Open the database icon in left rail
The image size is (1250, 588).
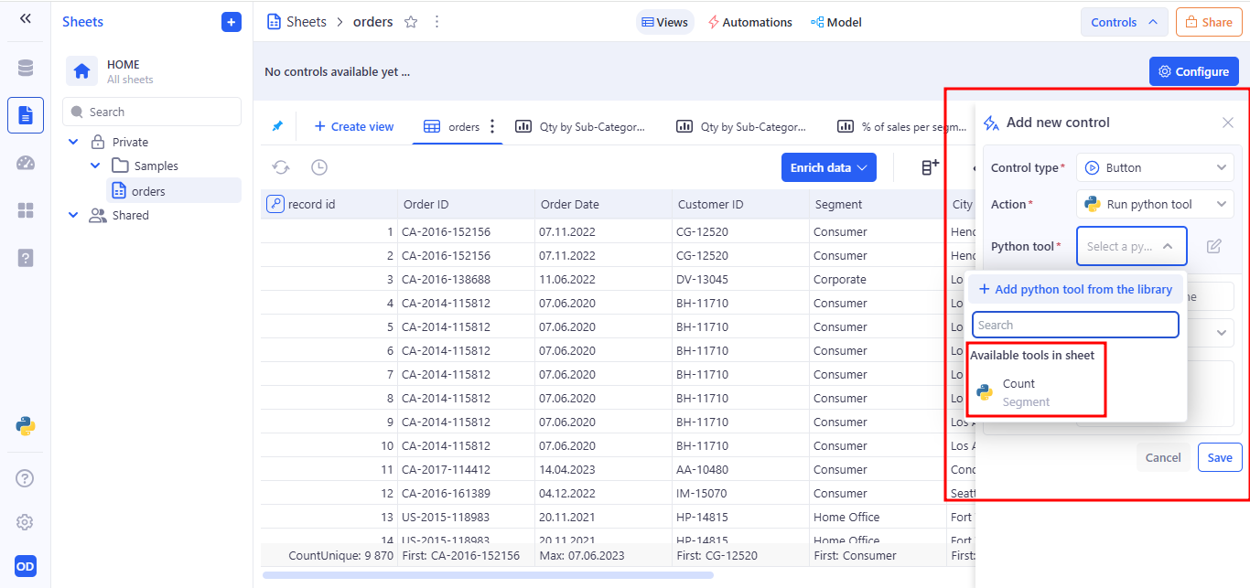pyautogui.click(x=26, y=69)
